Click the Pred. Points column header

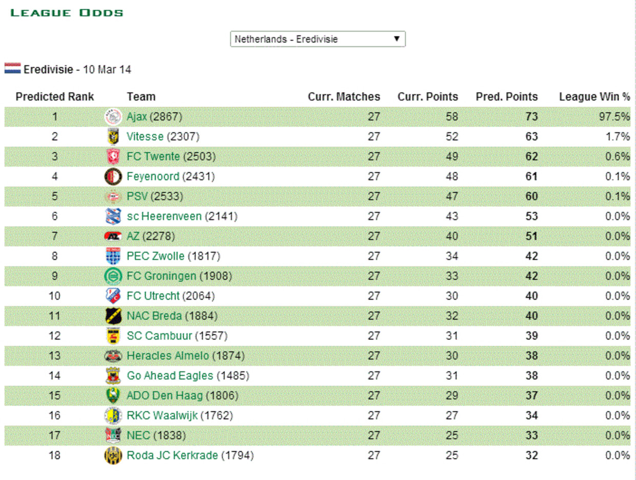click(x=507, y=97)
